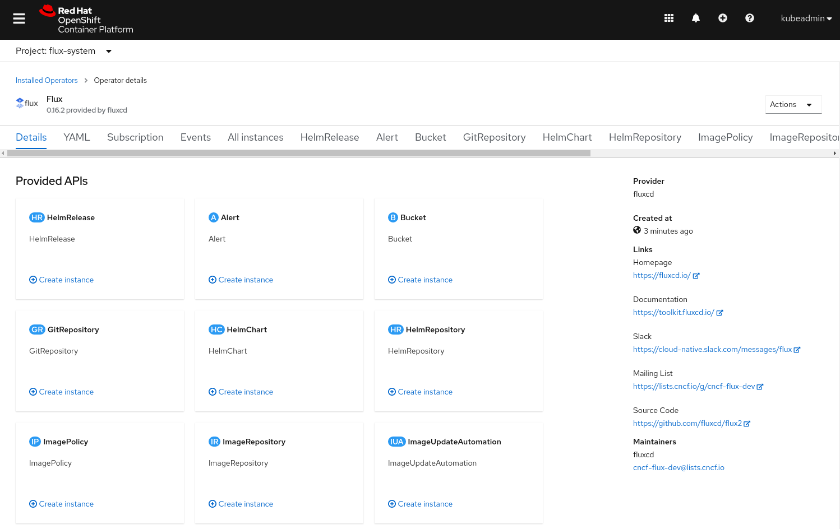Click the horizontal tab scrollbar thumb
This screenshot has width=840, height=529.
coord(297,153)
